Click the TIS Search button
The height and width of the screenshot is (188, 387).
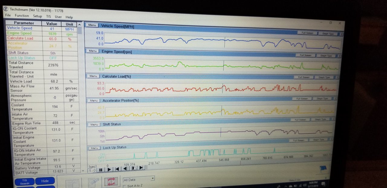(25, 182)
